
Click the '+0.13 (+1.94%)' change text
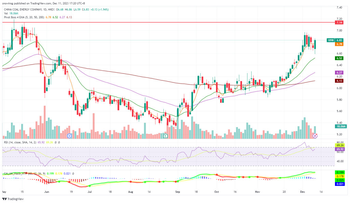pos(99,10)
